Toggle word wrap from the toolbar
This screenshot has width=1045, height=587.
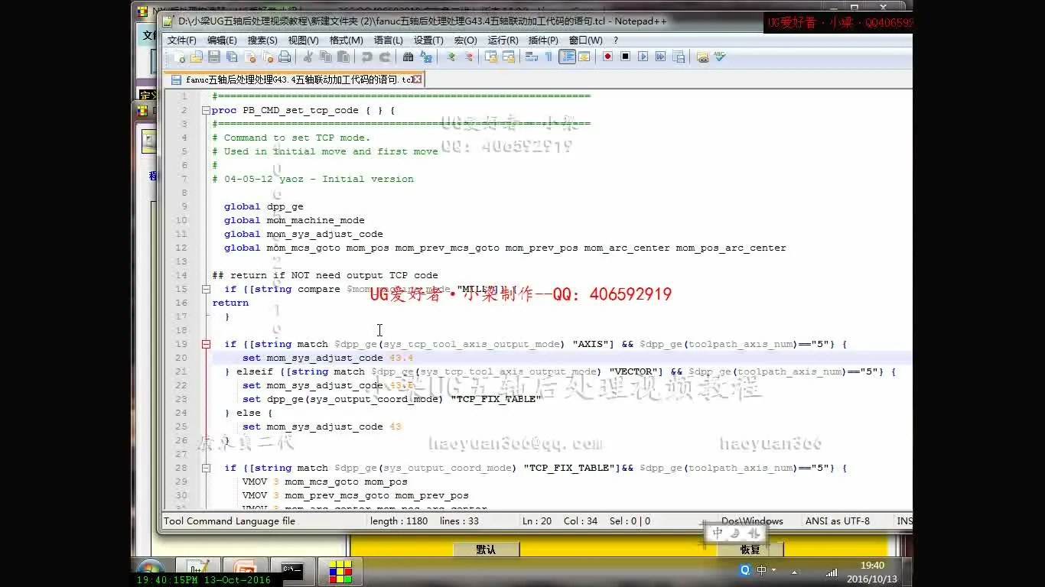point(531,57)
